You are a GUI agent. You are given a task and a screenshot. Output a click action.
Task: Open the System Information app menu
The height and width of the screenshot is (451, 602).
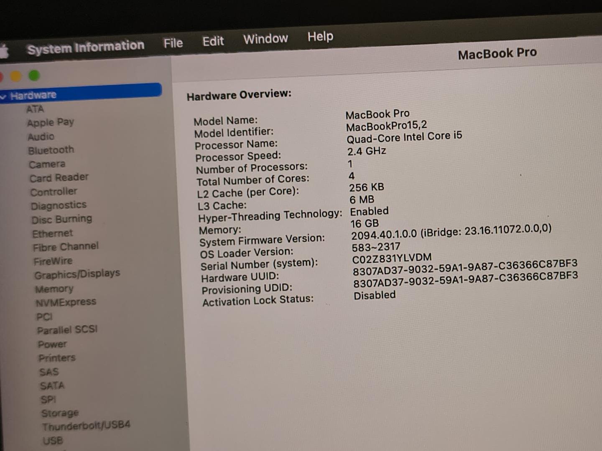pos(86,47)
